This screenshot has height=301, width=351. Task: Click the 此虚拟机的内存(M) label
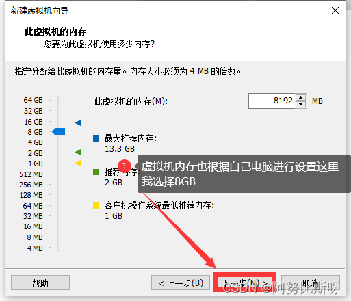(131, 101)
